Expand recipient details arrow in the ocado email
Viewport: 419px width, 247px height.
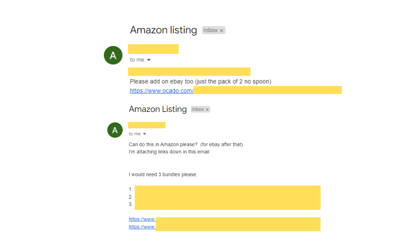149,60
